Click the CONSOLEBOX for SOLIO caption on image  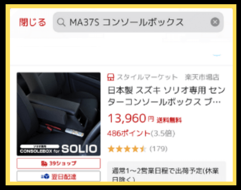(x=59, y=149)
